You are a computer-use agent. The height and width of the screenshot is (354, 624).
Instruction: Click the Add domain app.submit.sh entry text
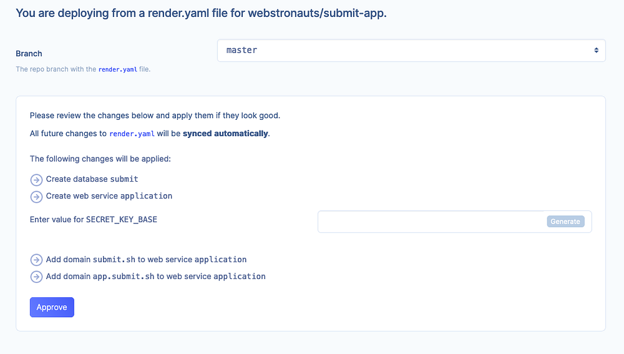(x=155, y=276)
